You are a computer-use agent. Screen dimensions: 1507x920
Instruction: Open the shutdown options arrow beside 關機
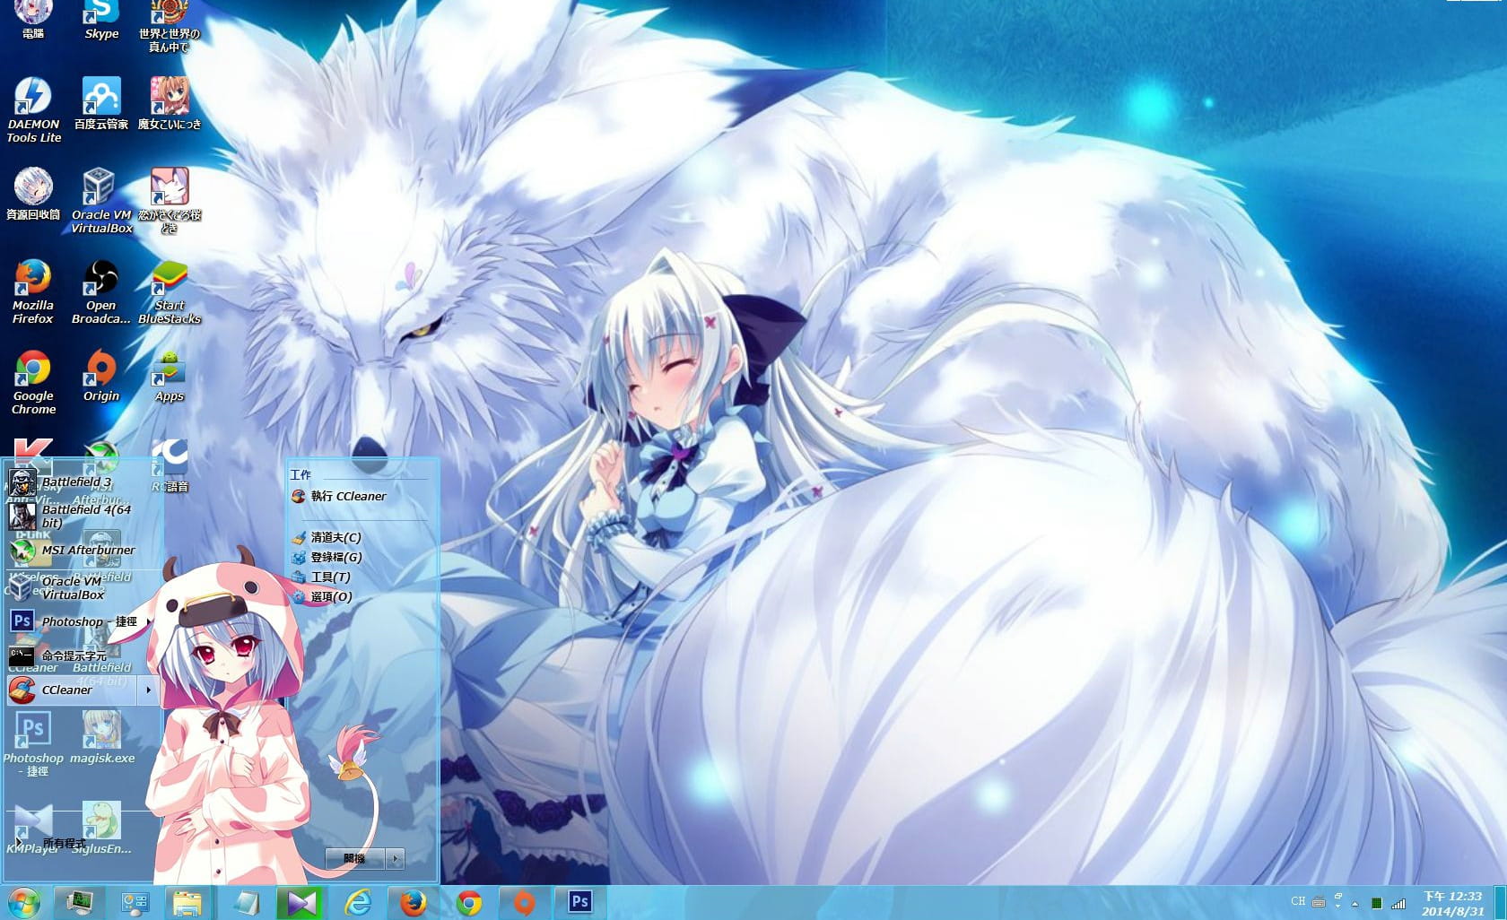click(x=395, y=858)
